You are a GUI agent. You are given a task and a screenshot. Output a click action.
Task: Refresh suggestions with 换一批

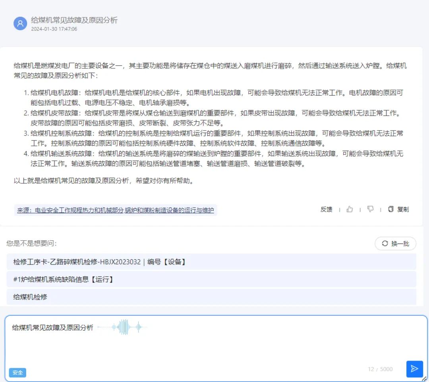pos(395,244)
